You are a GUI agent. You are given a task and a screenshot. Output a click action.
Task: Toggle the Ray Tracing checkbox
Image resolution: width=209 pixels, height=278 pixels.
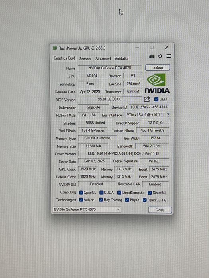coord(101,200)
